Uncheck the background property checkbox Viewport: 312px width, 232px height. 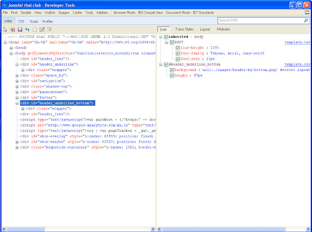click(172, 70)
